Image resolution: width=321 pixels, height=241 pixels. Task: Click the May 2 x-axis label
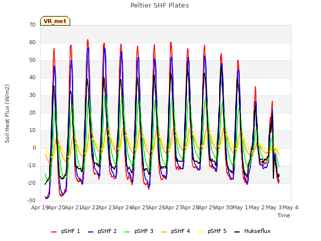click(x=257, y=207)
